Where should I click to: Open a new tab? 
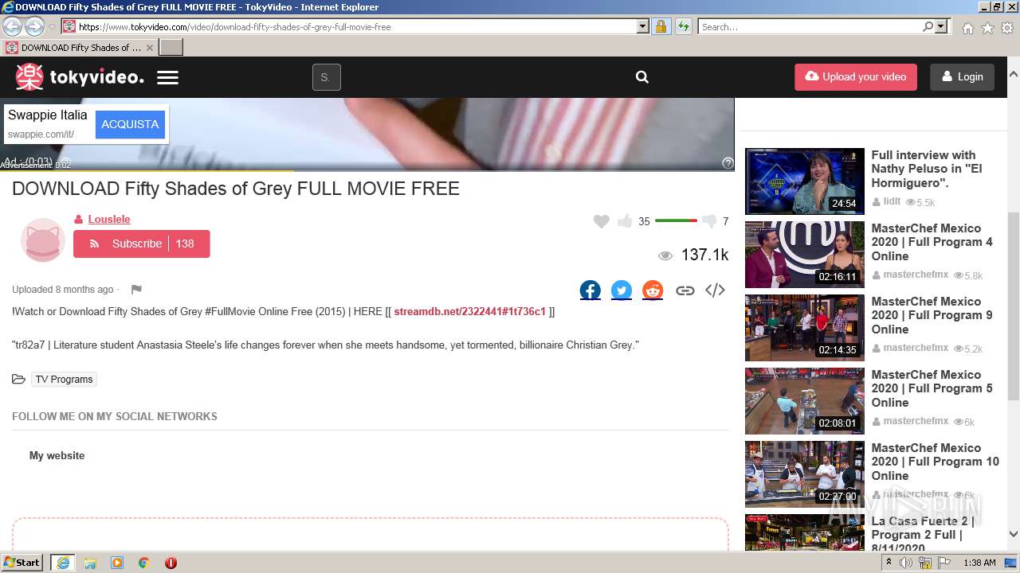coord(171,47)
